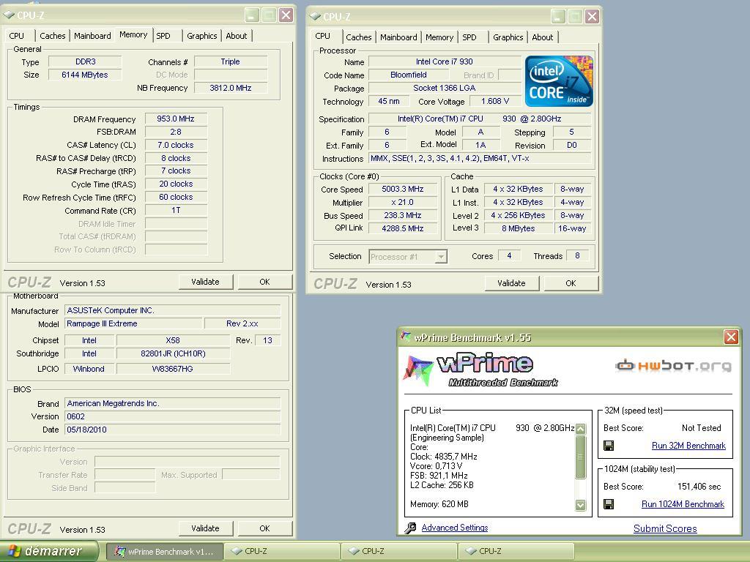Switch to Caches tab in Memory window
This screenshot has width=750, height=562.
[x=53, y=36]
